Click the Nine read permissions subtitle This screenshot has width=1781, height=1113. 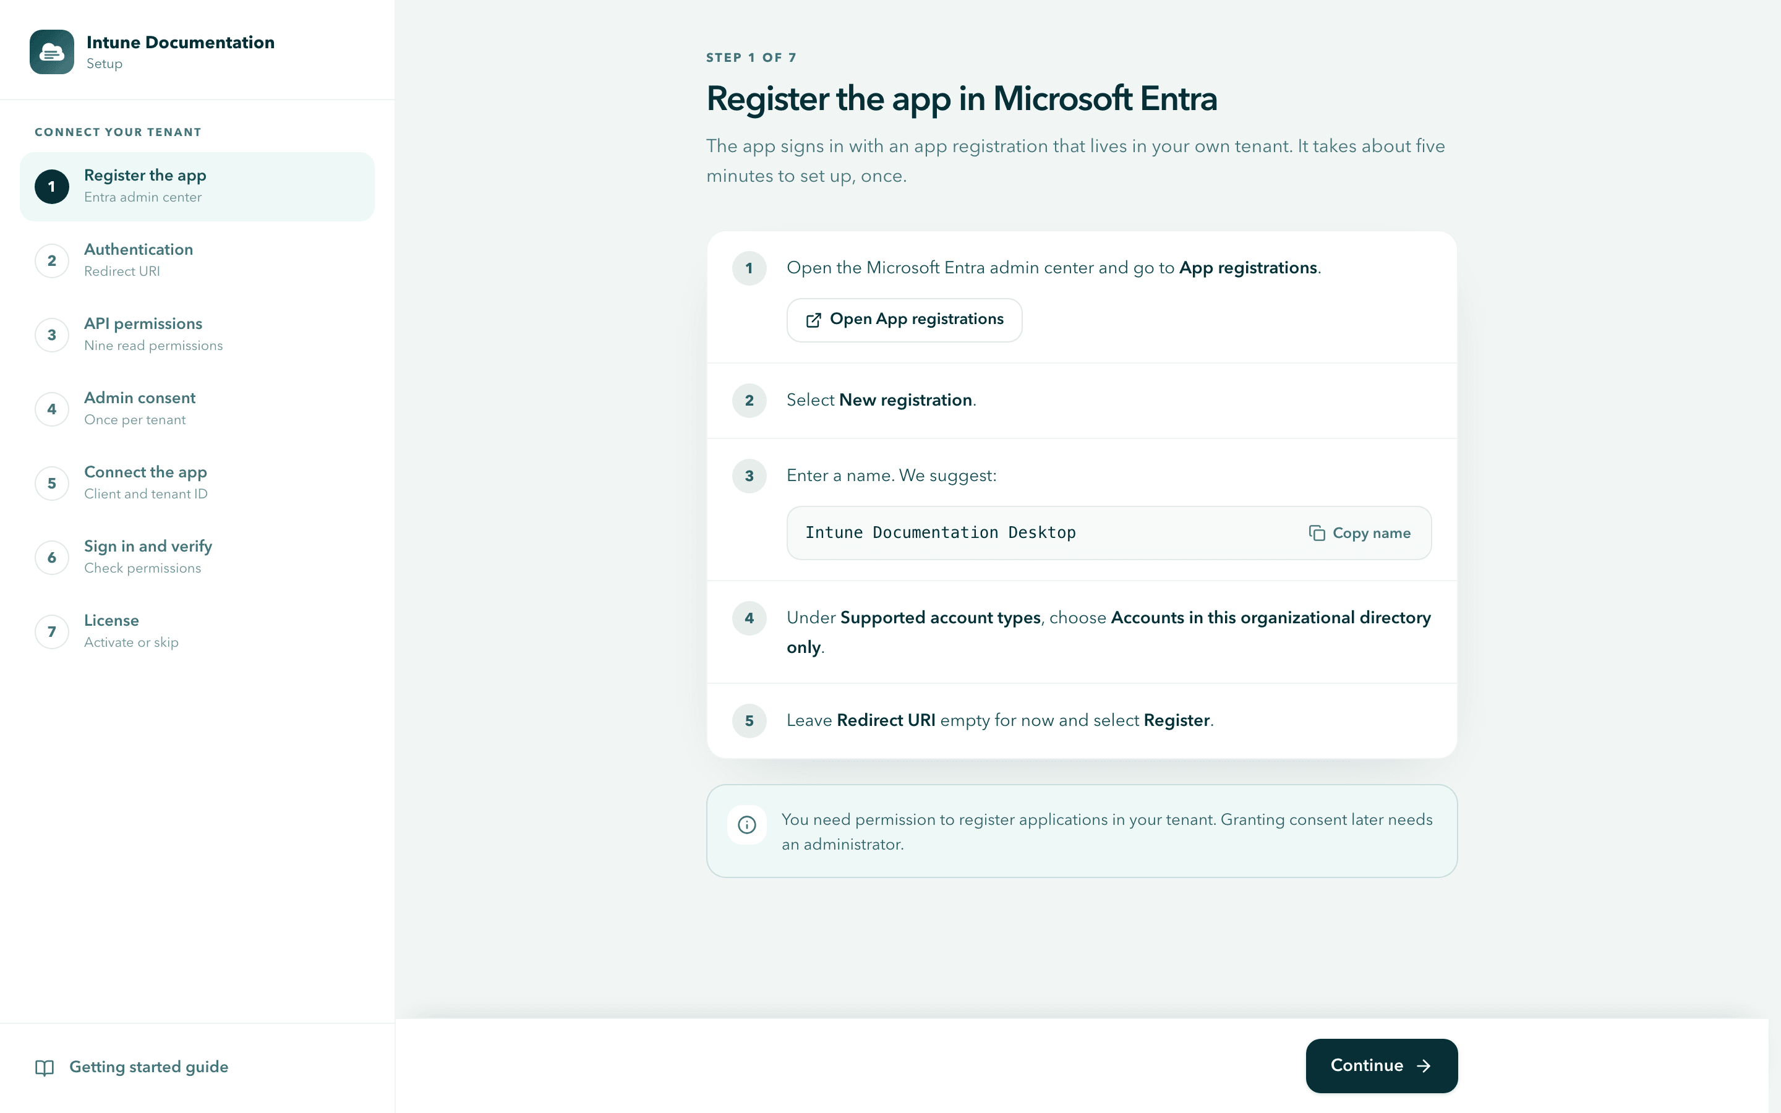point(153,345)
